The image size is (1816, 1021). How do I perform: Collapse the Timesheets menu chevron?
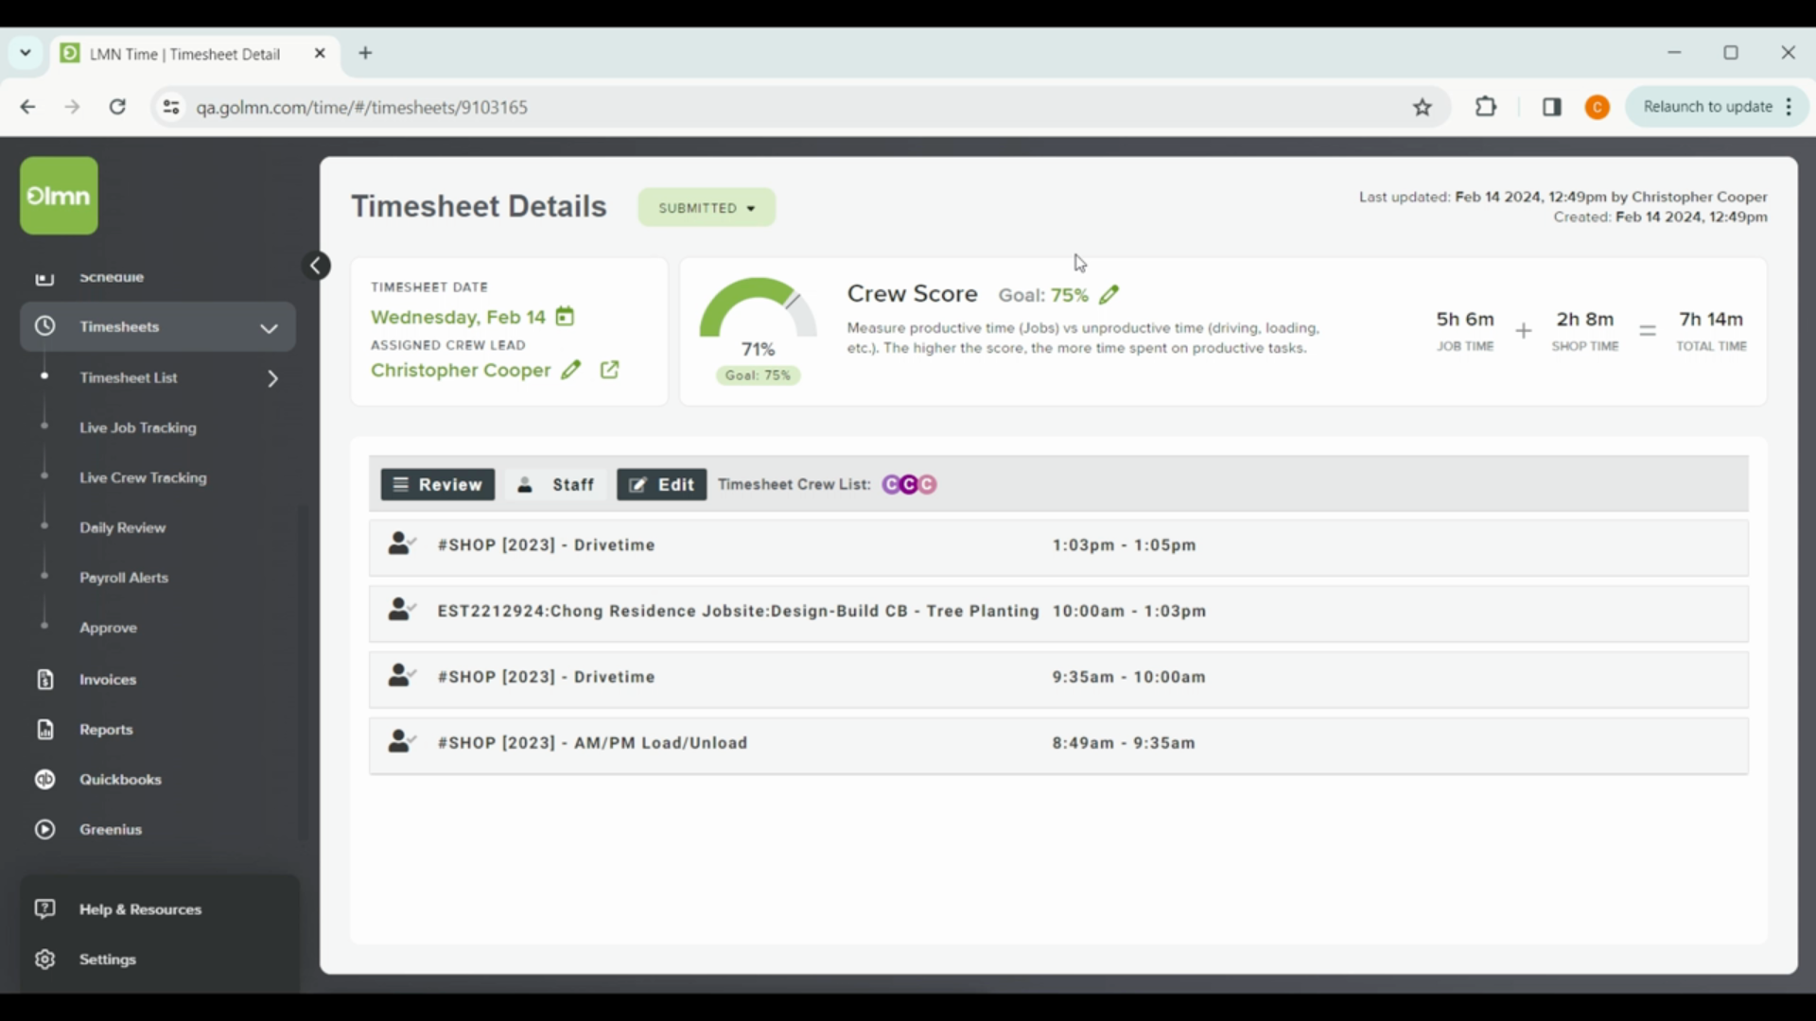[x=269, y=328]
